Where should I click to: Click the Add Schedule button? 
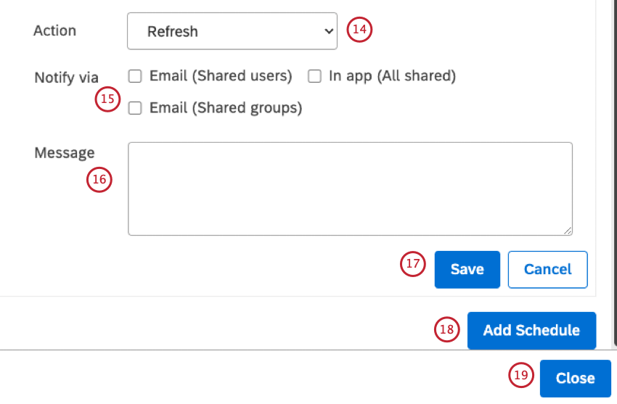tap(531, 331)
